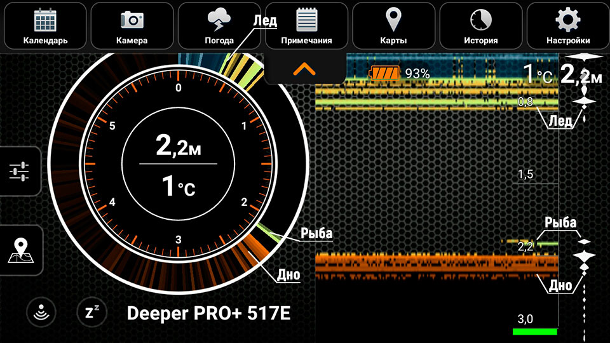This screenshot has width=610, height=343.
Task: Toggle the sonar signal icon button
Action: coord(41,313)
